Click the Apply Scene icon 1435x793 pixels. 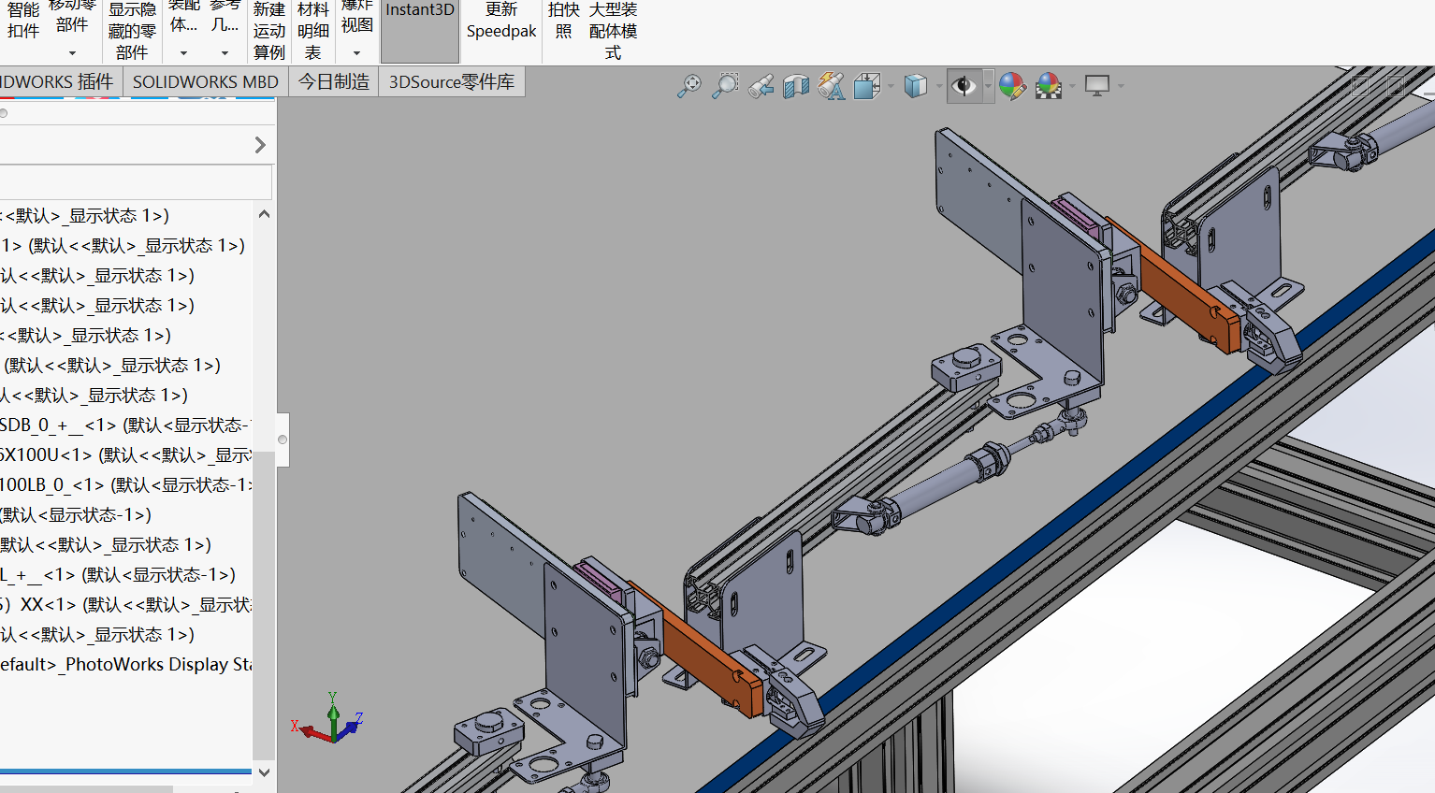coord(1049,86)
